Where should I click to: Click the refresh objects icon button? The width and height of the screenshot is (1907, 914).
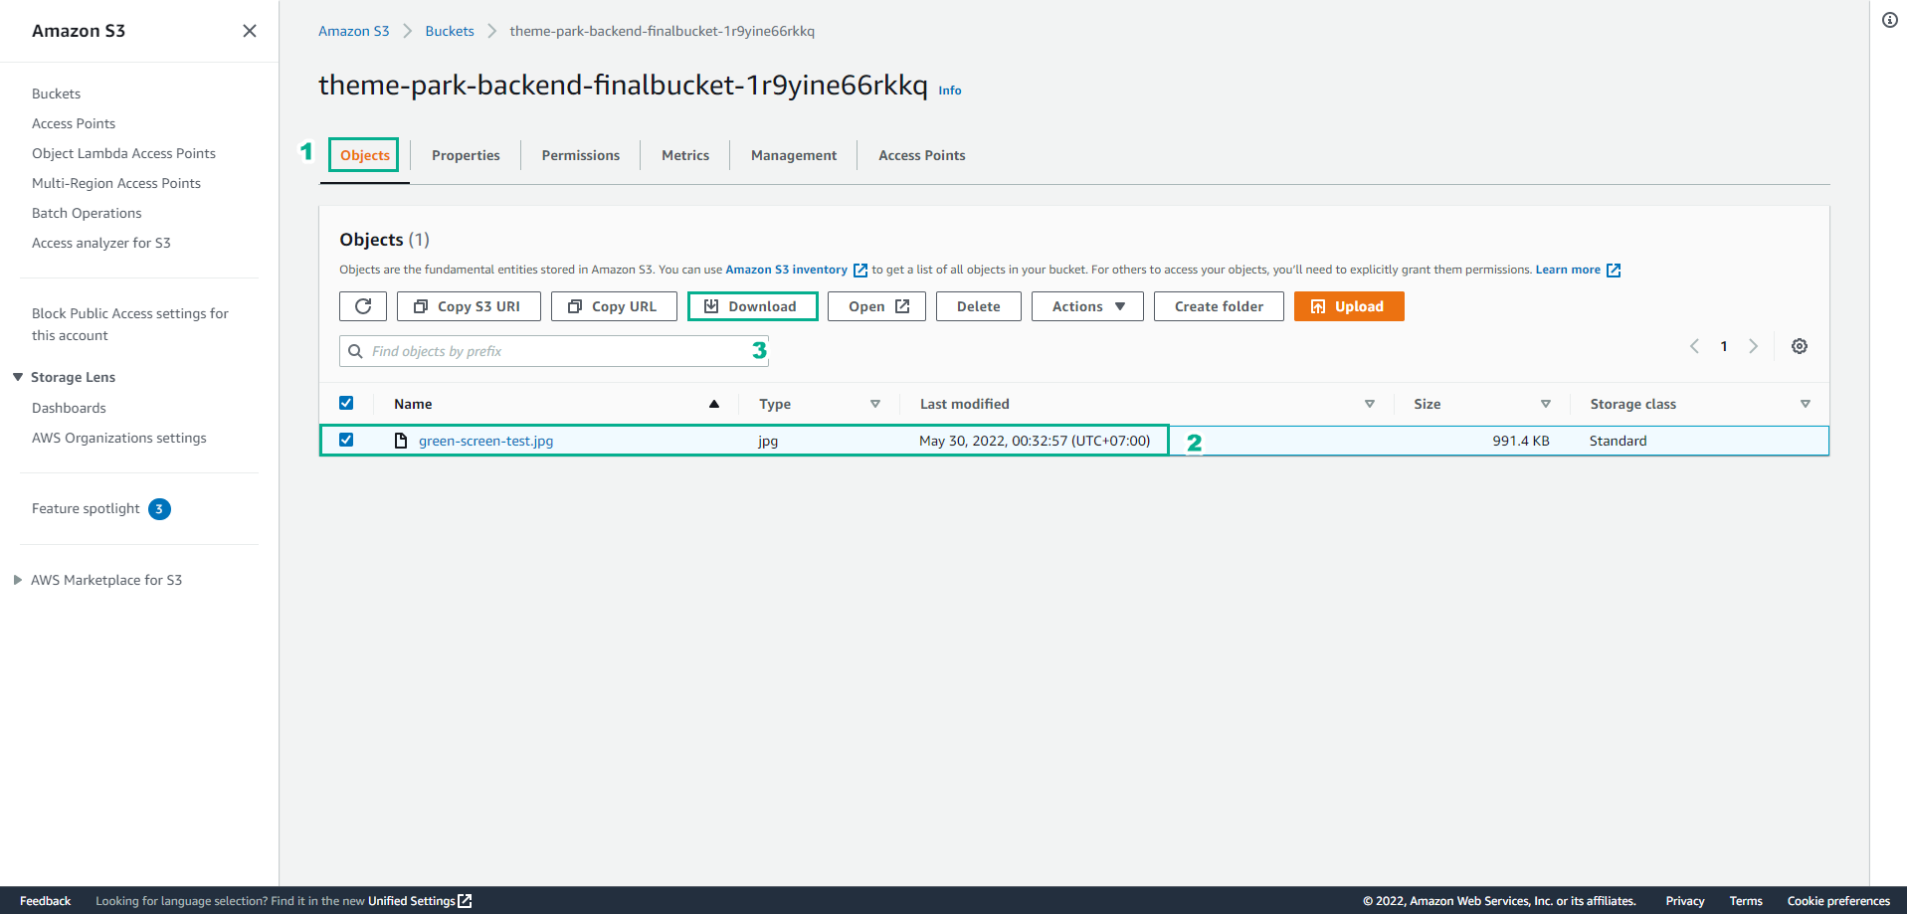[363, 306]
